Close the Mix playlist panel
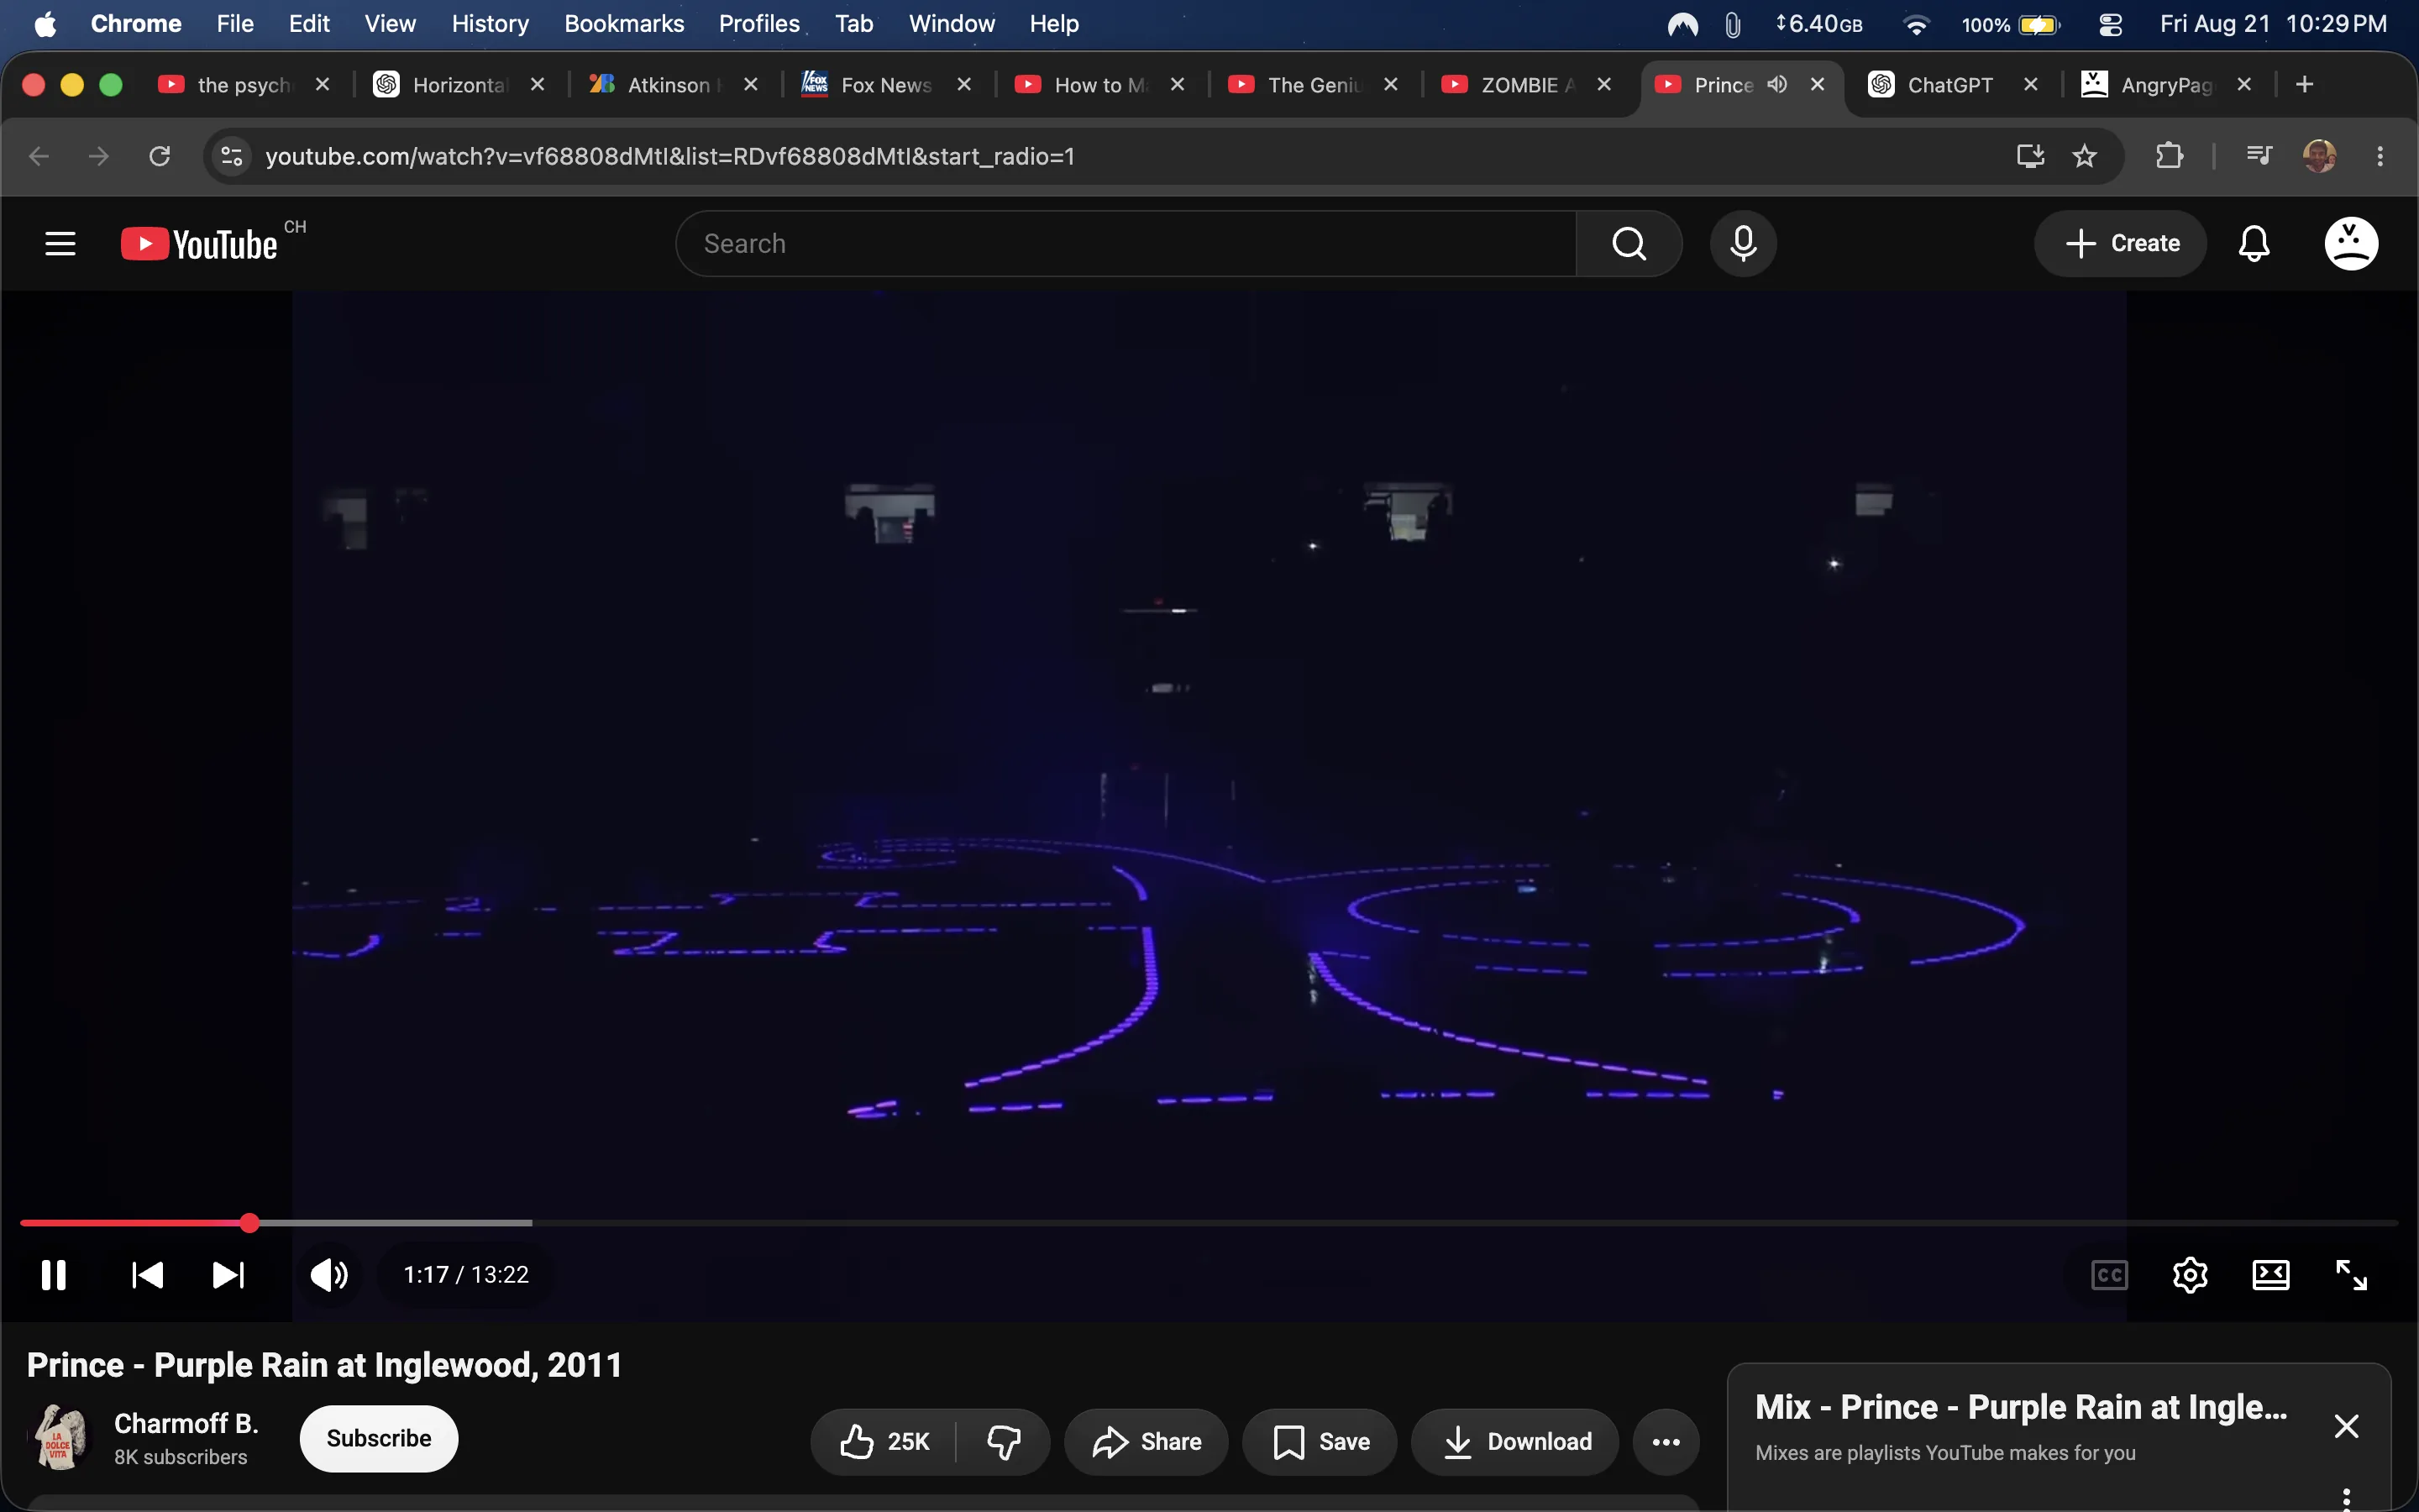2419x1512 pixels. (2346, 1426)
